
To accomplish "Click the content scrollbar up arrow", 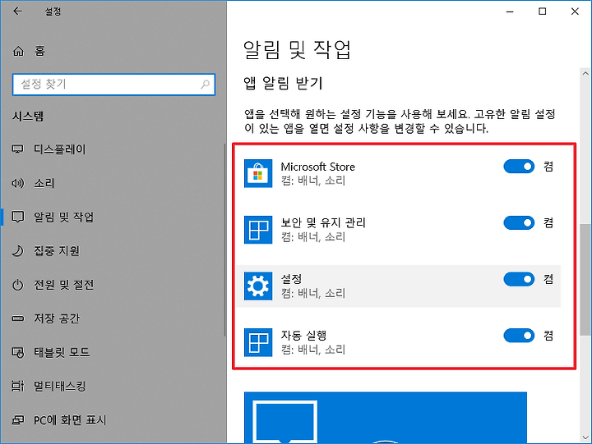I will (585, 74).
